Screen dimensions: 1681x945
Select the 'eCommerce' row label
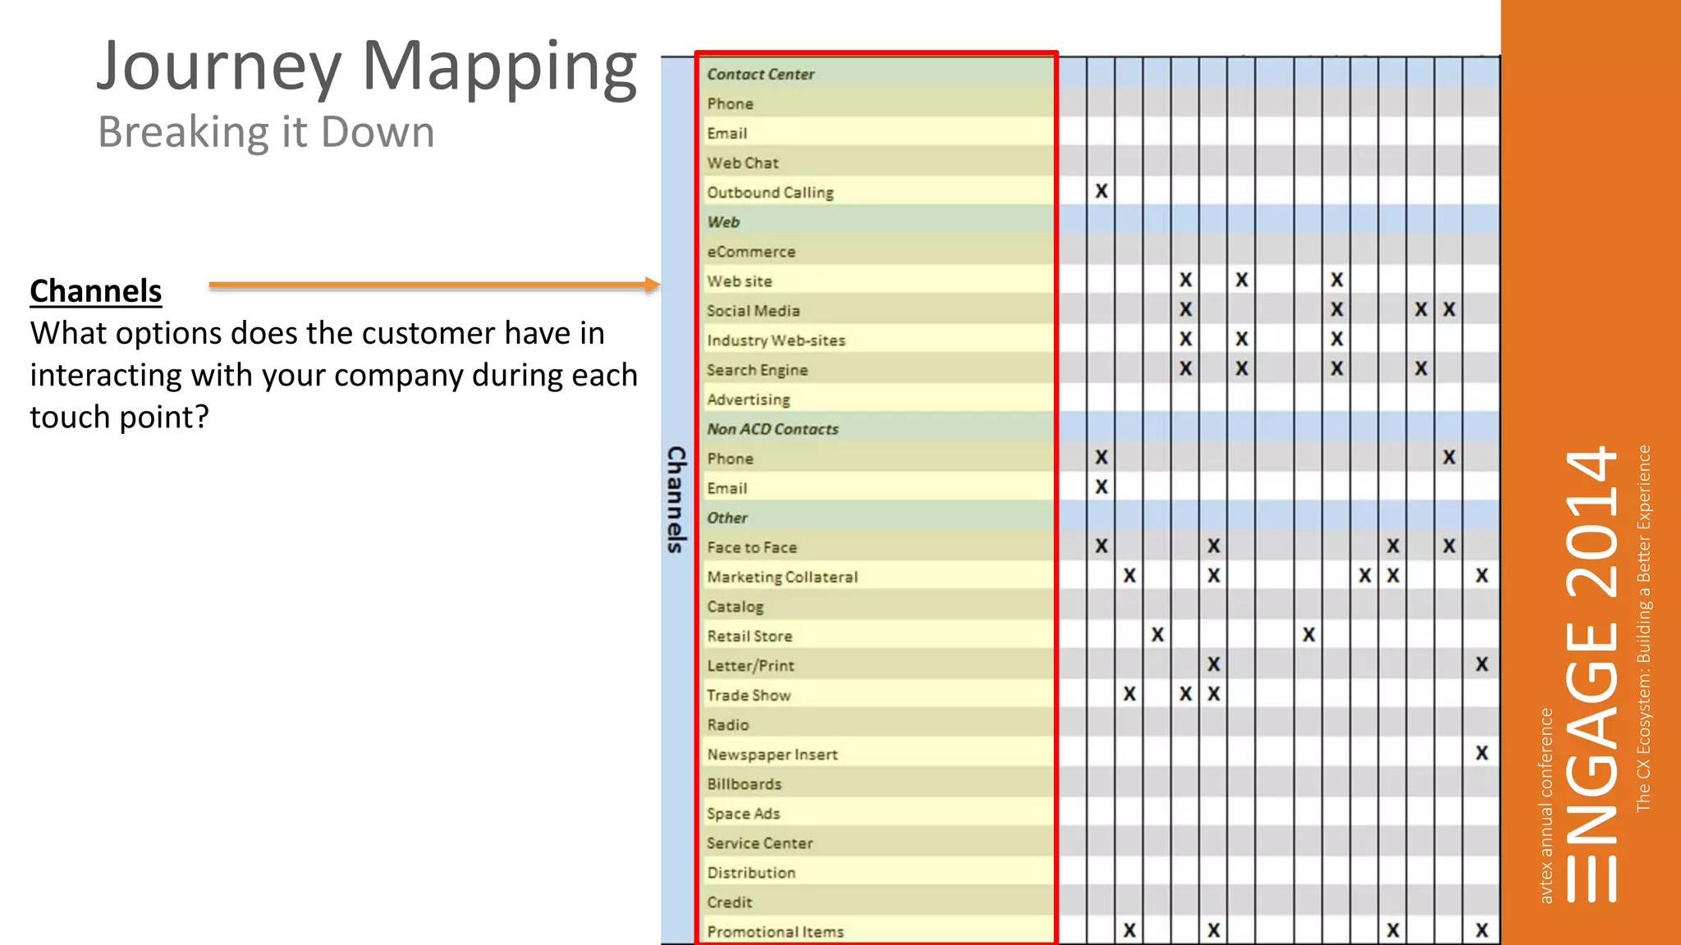pos(751,252)
